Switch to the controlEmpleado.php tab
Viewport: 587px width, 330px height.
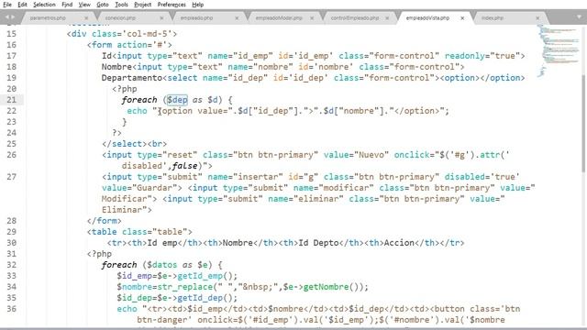(355, 18)
